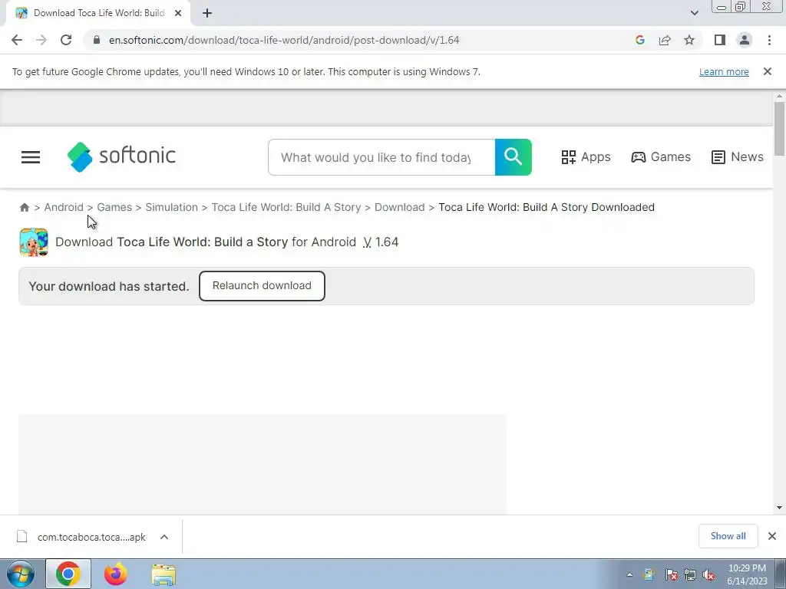786x589 pixels.
Task: Open File Explorer from the taskbar
Action: coord(163,574)
